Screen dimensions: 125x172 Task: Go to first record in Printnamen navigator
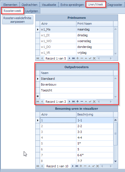(38, 58)
